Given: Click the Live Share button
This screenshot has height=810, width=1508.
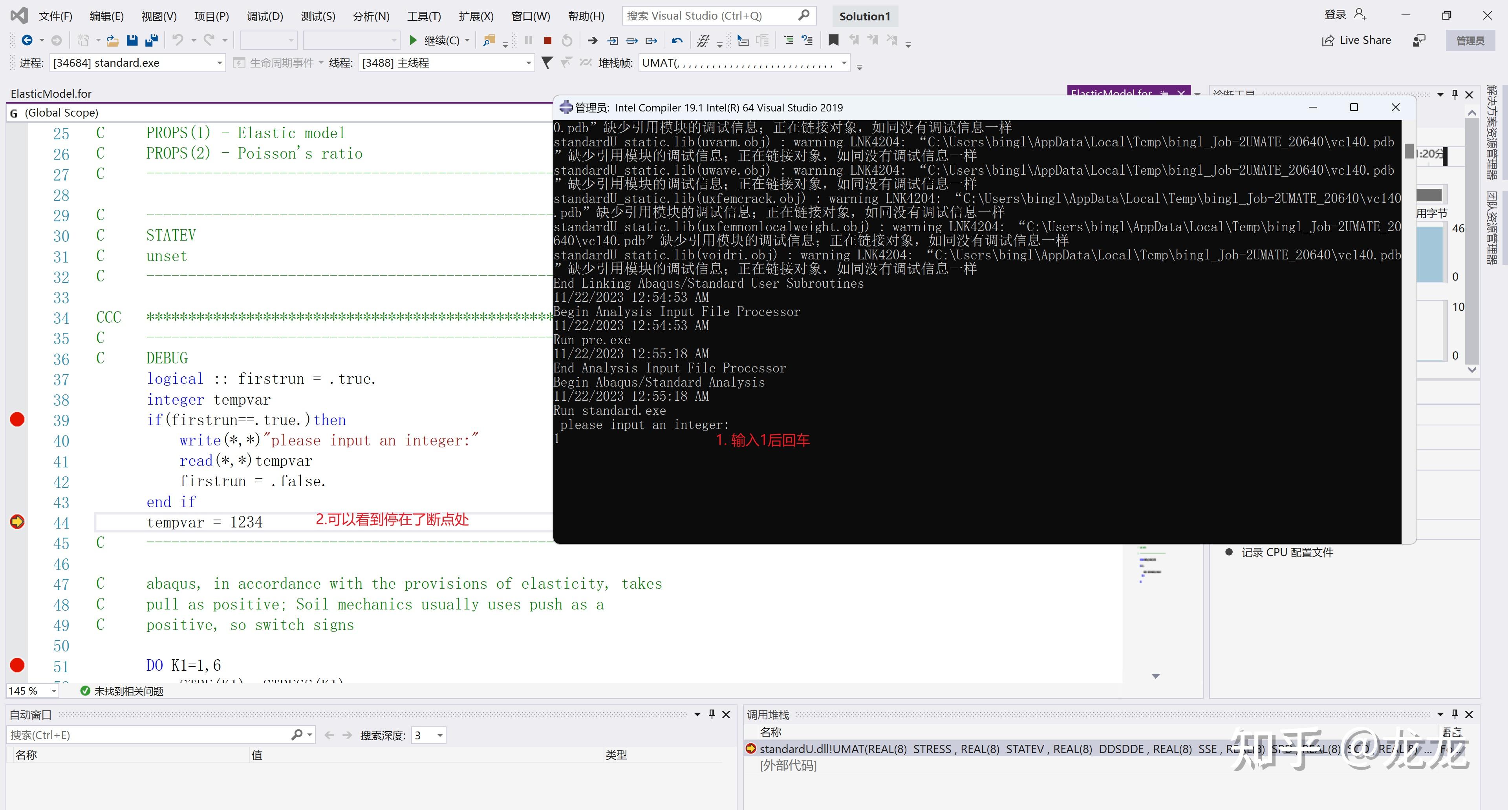Looking at the screenshot, I should [x=1356, y=40].
